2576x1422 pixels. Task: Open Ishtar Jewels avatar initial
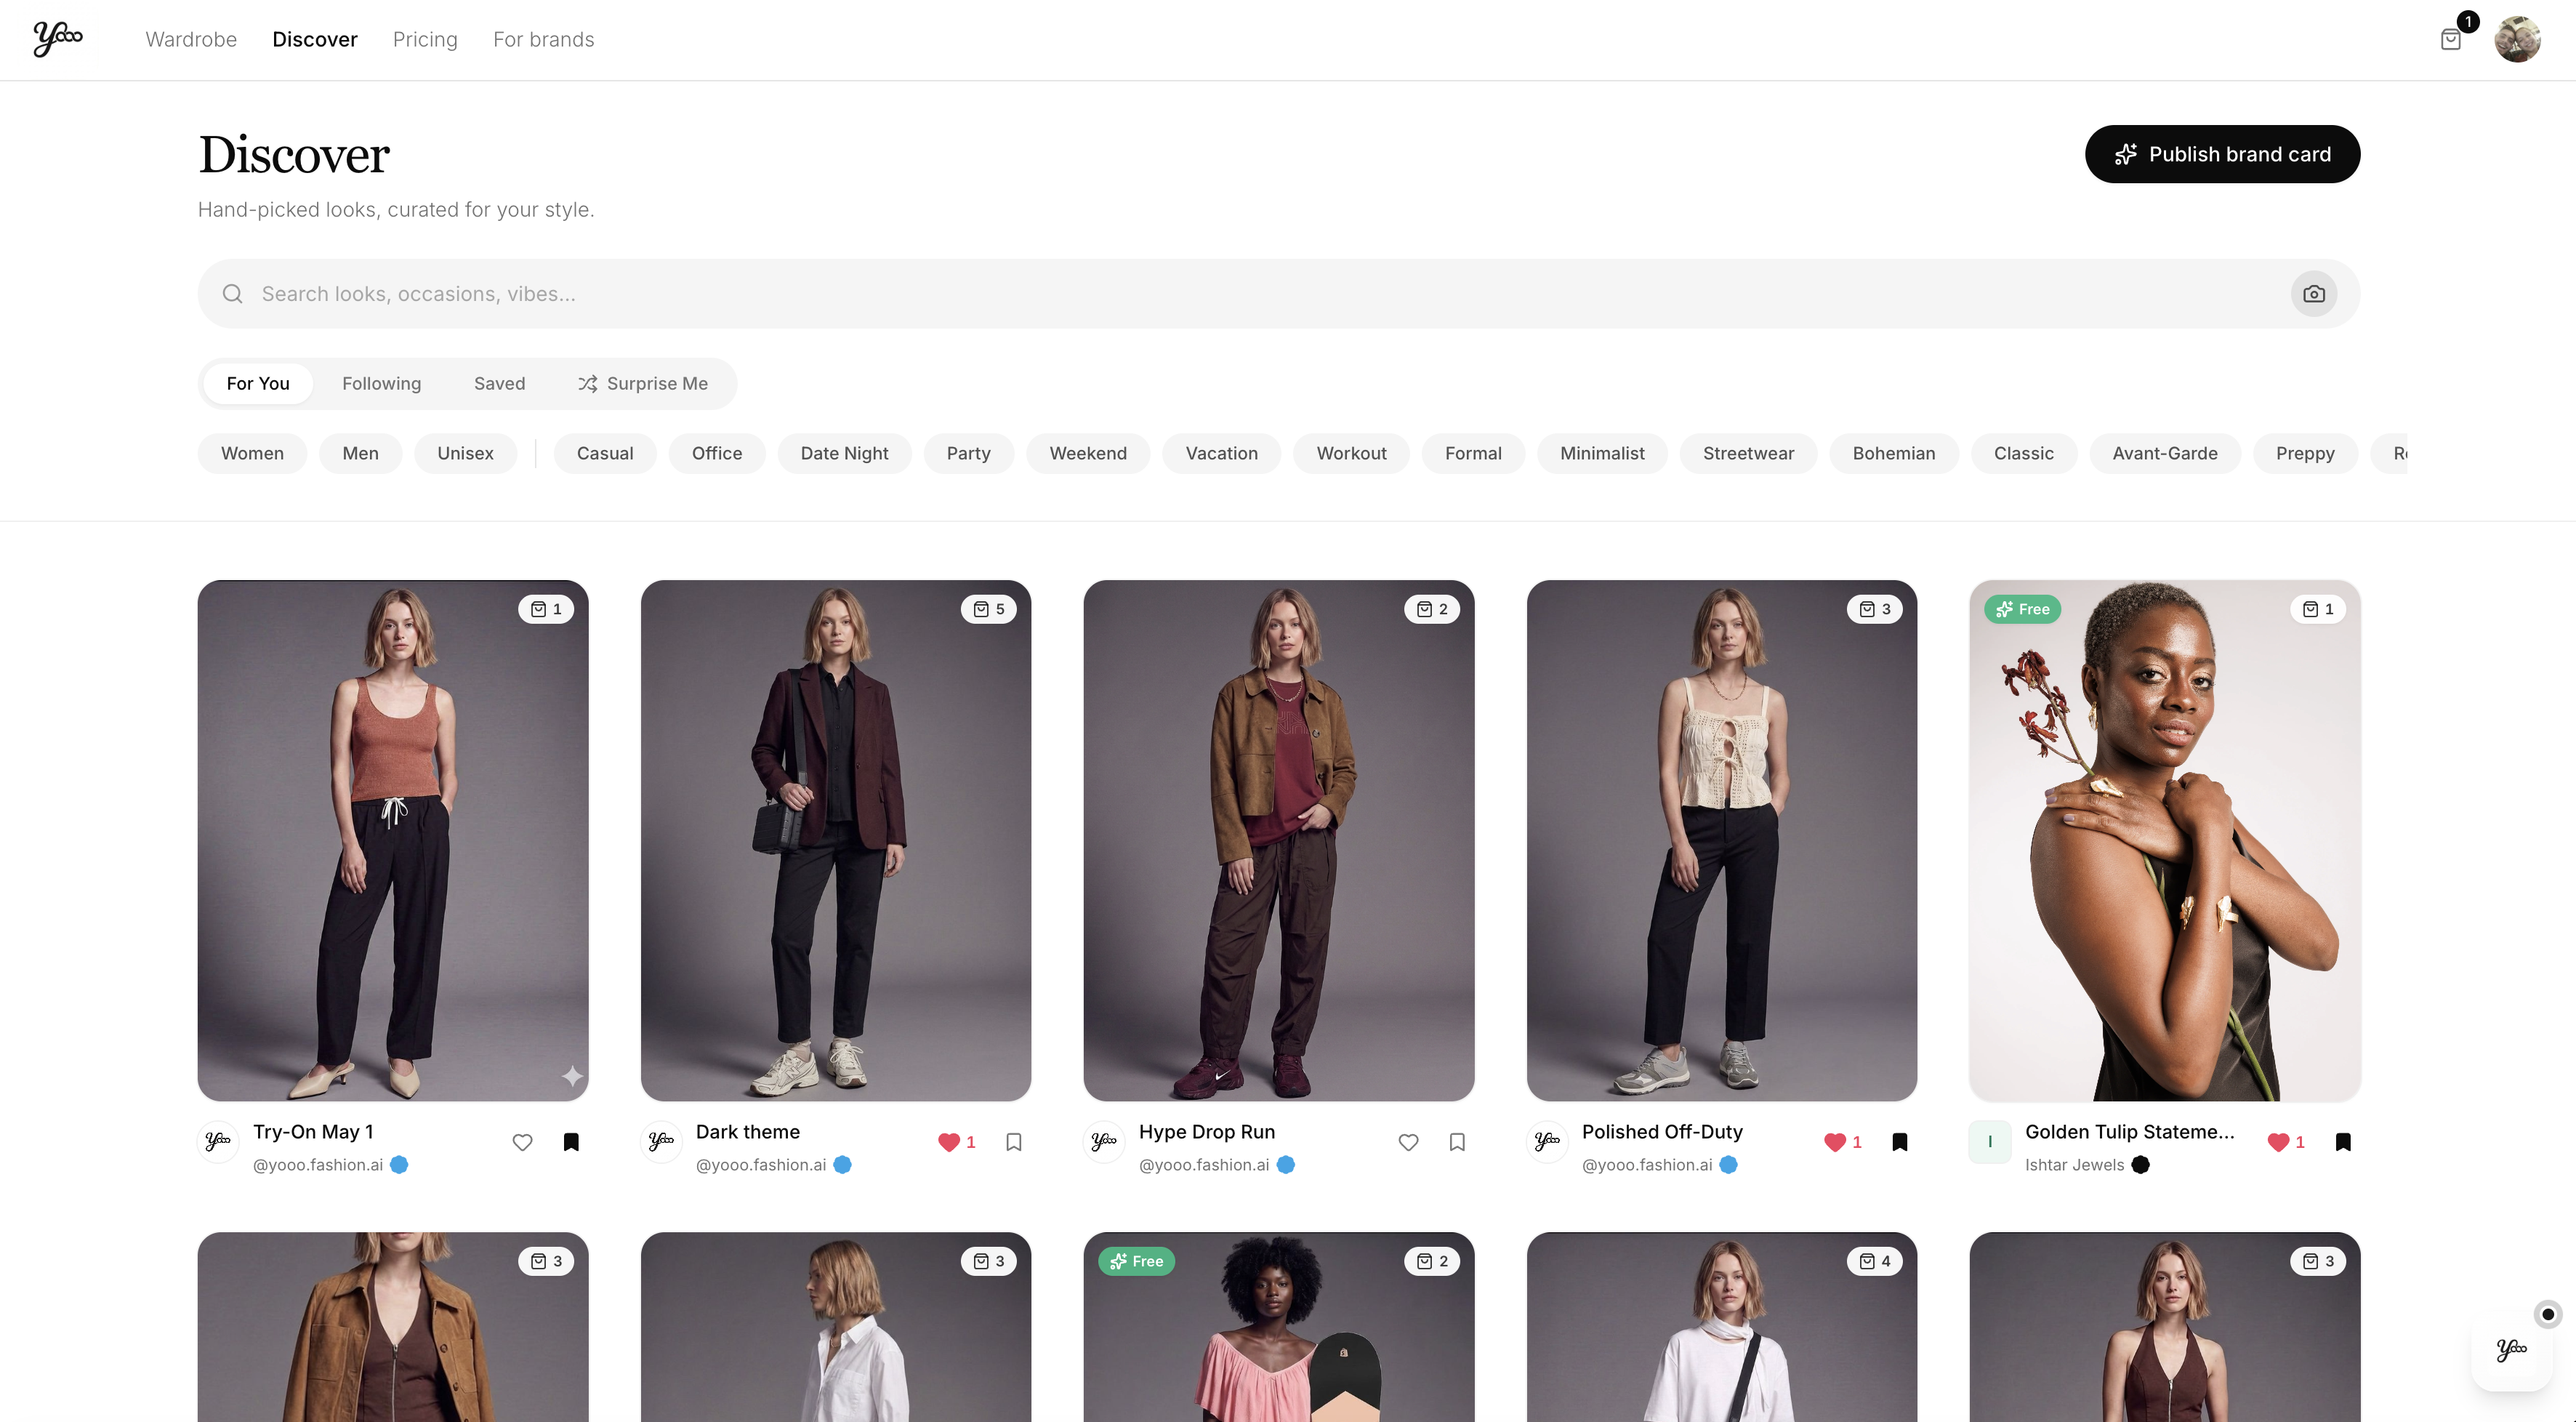(x=1990, y=1141)
